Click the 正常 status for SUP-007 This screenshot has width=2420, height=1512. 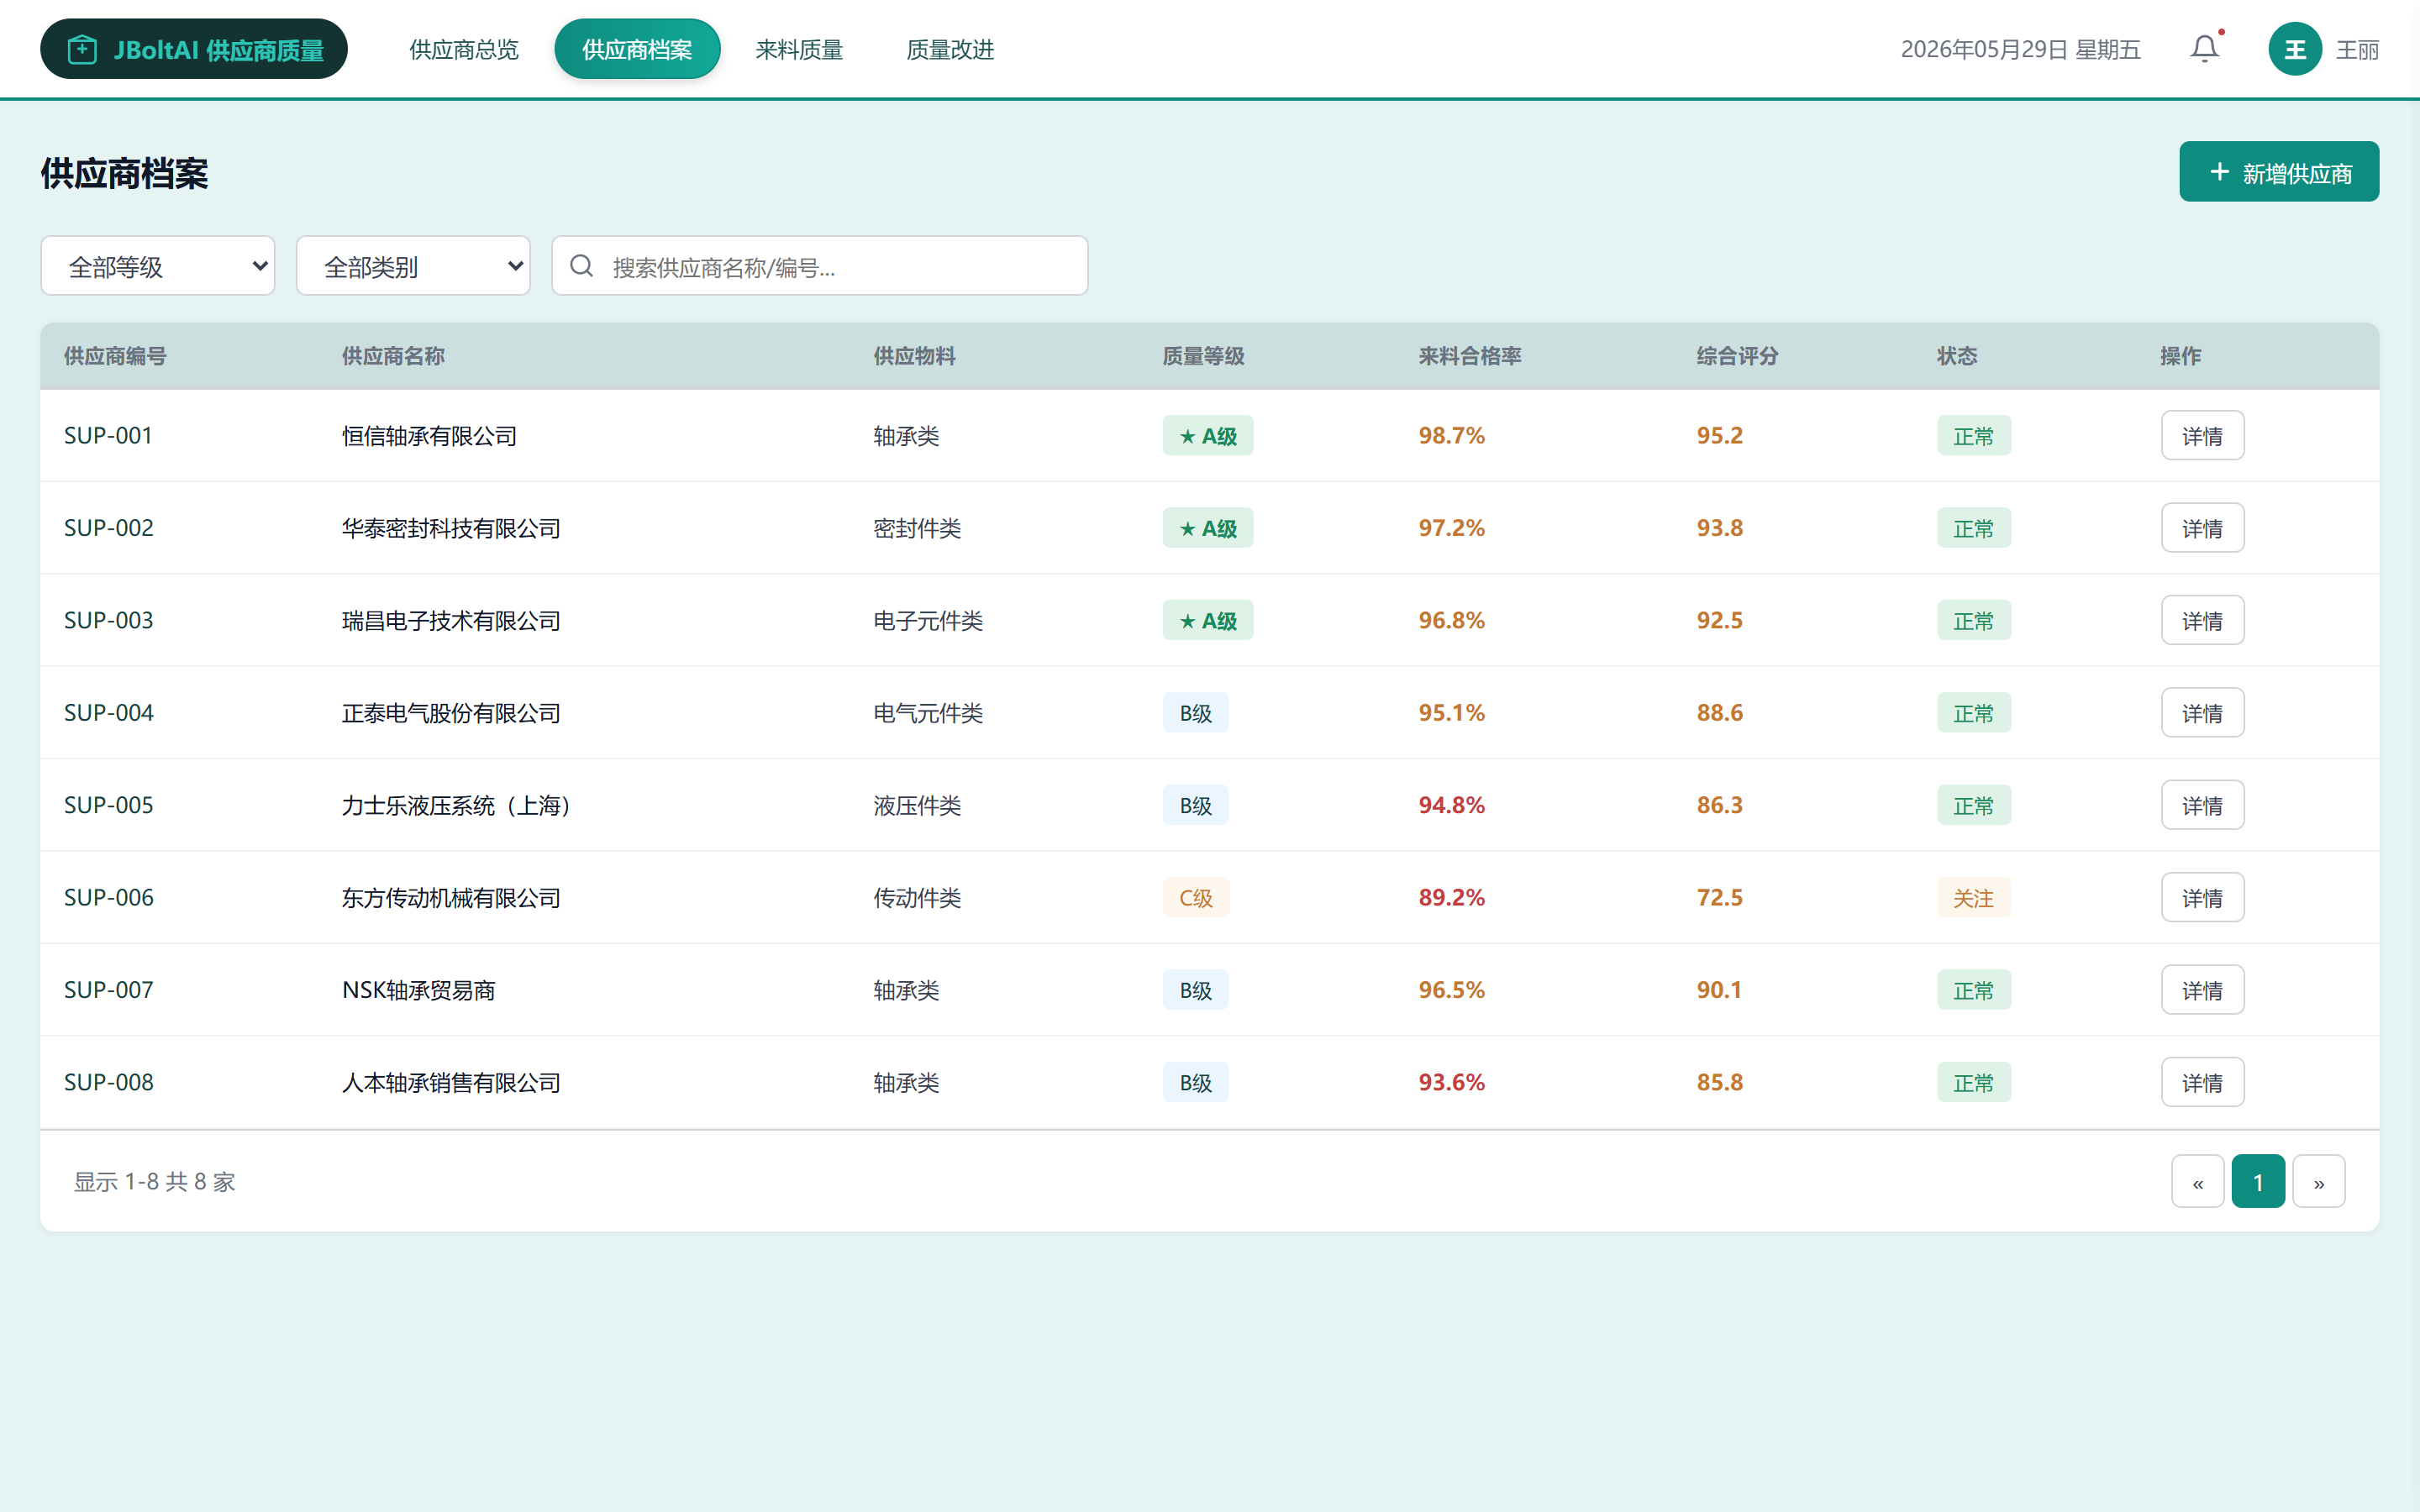click(1973, 990)
